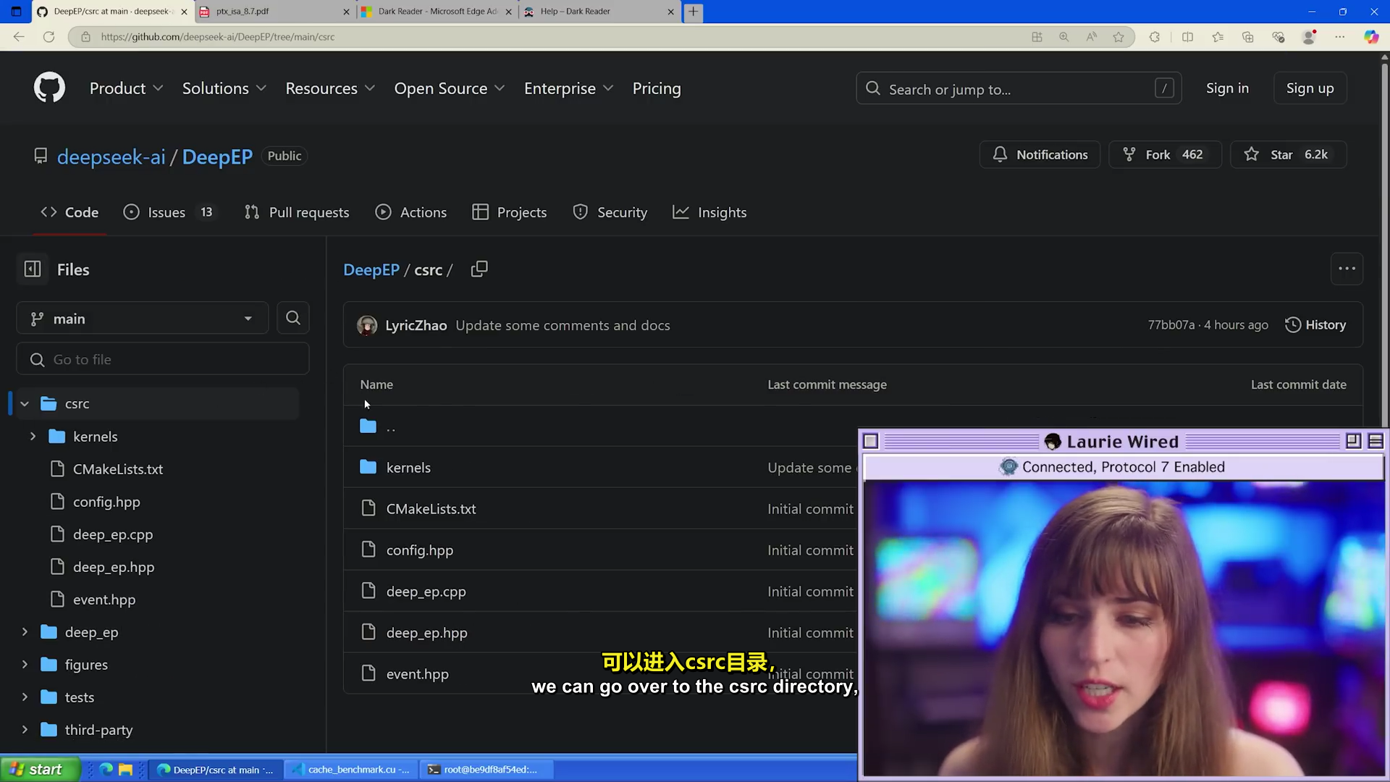
Task: Open browser extensions icon
Action: point(1155,37)
